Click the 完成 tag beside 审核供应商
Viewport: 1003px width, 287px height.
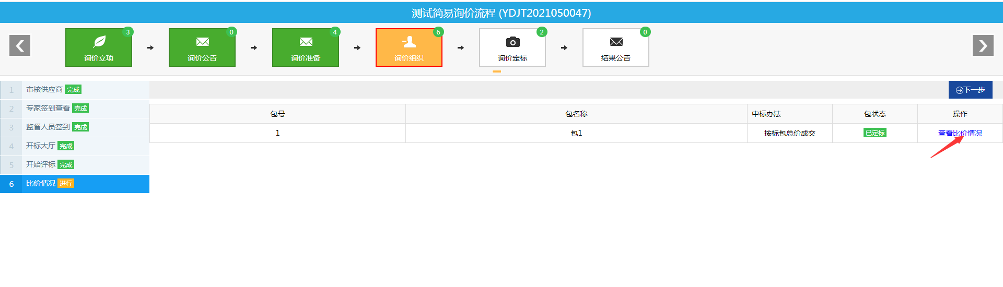[73, 90]
